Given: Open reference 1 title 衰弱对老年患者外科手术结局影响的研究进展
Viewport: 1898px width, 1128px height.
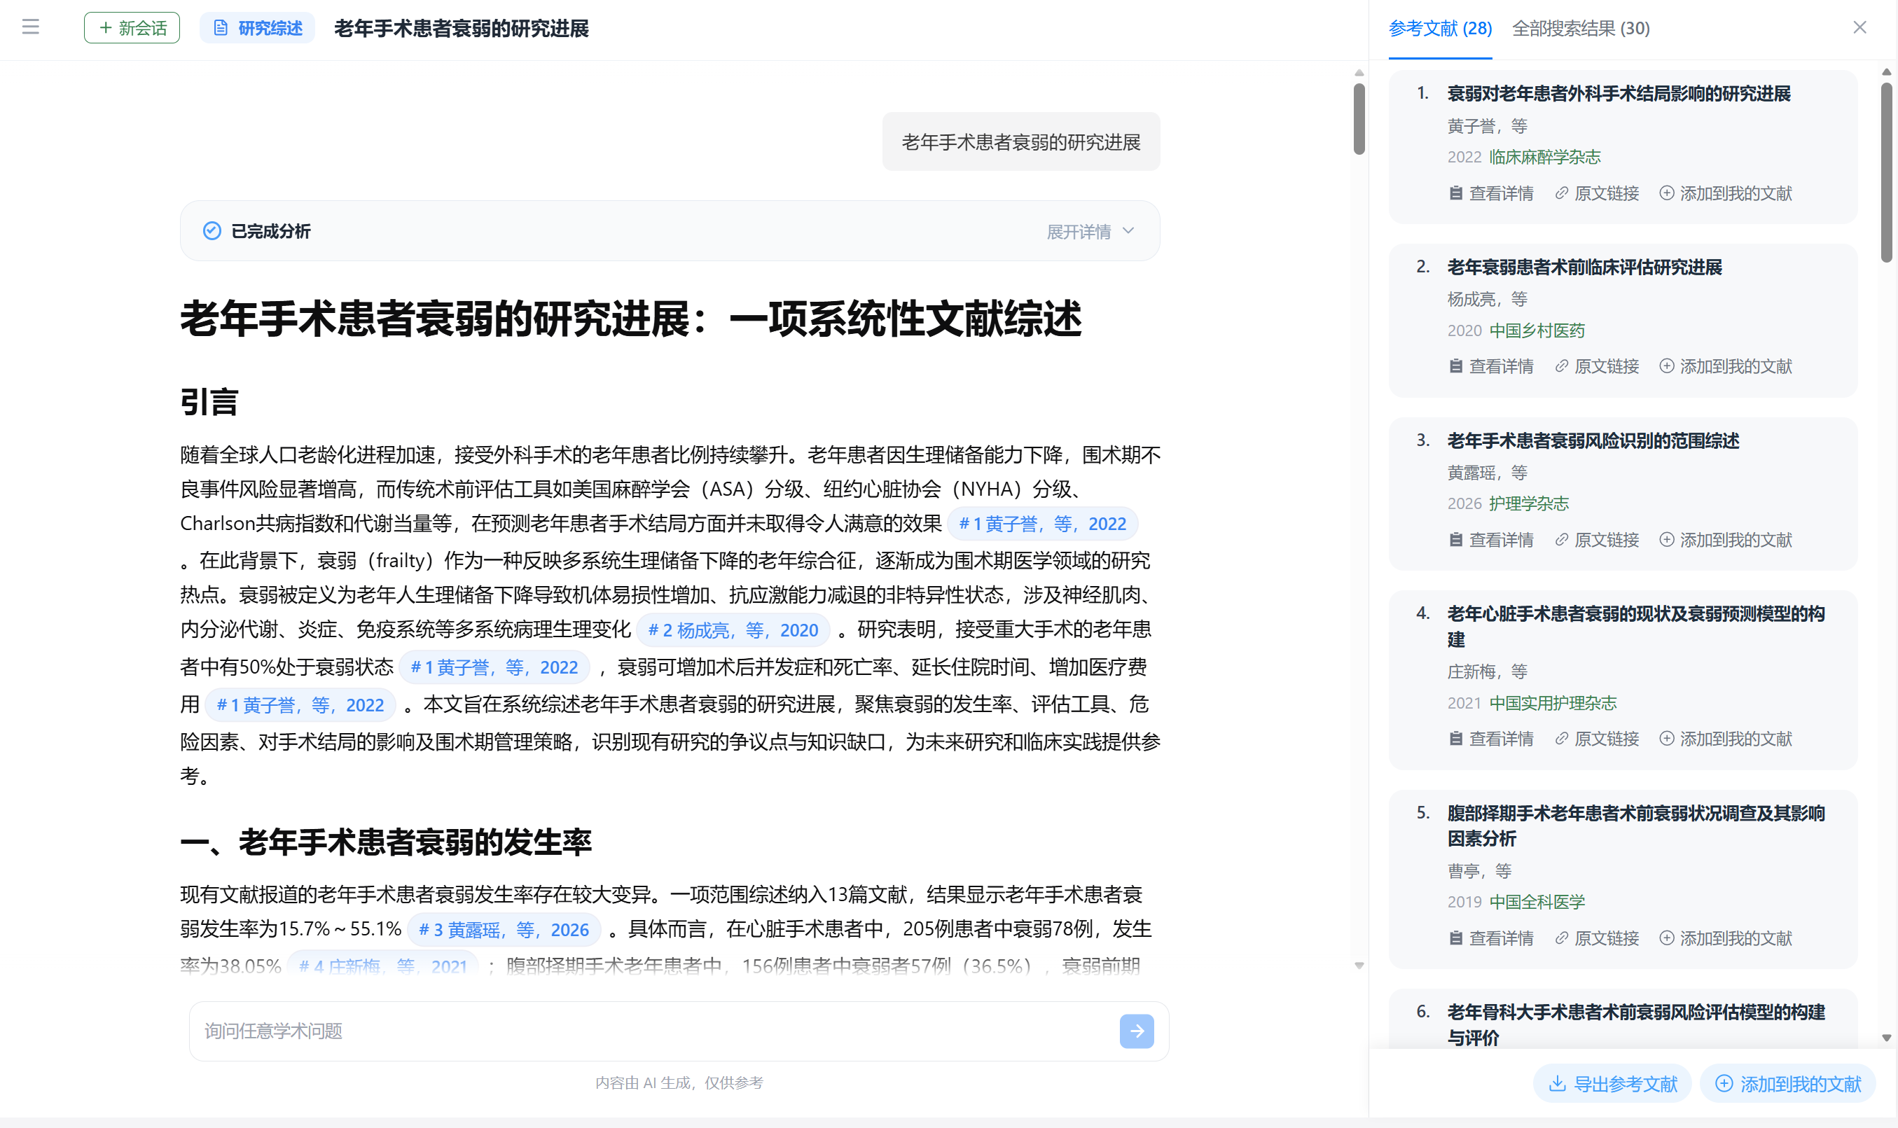Looking at the screenshot, I should [1619, 94].
